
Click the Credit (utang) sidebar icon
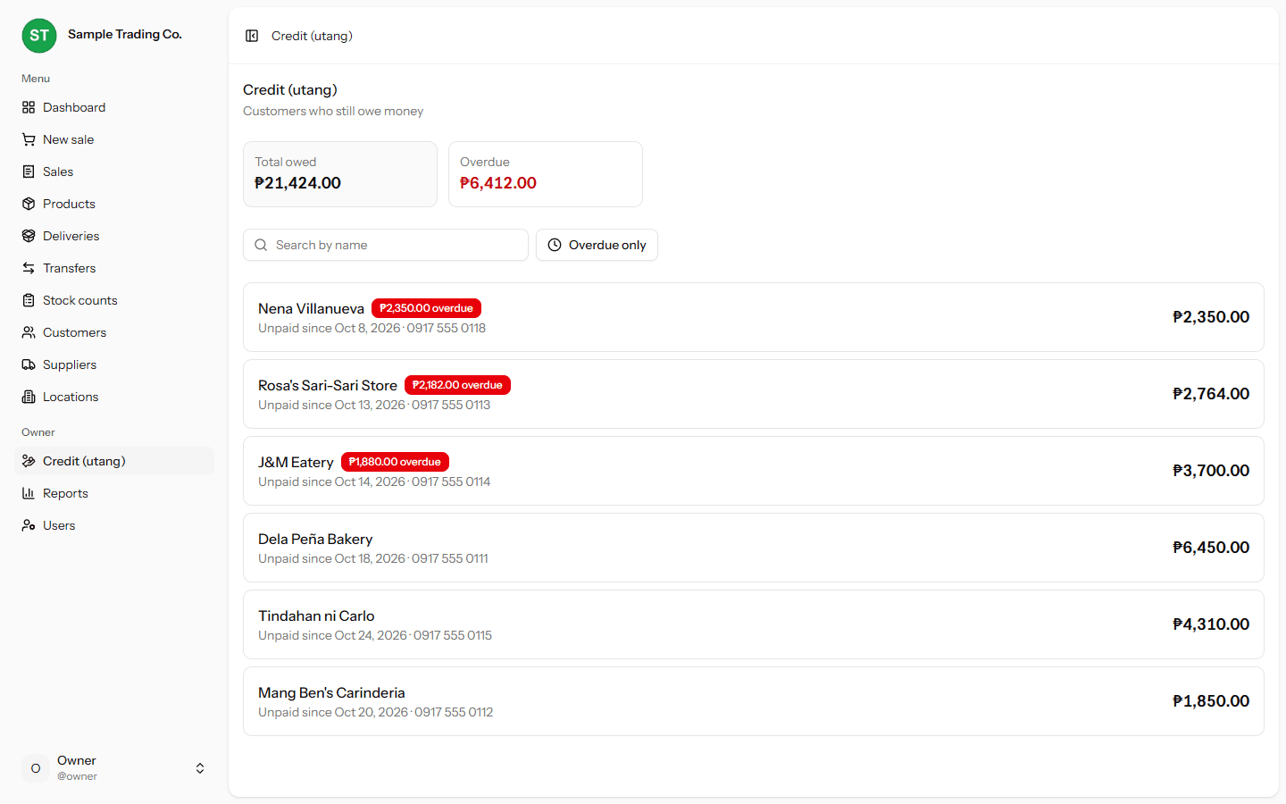pos(29,461)
